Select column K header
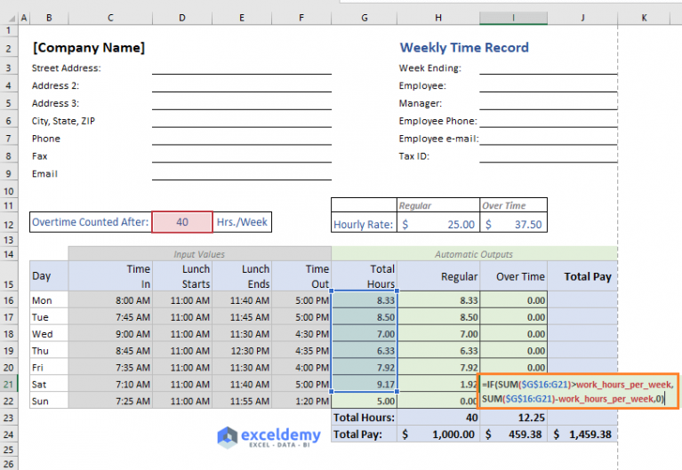Image resolution: width=682 pixels, height=470 pixels. tap(644, 18)
